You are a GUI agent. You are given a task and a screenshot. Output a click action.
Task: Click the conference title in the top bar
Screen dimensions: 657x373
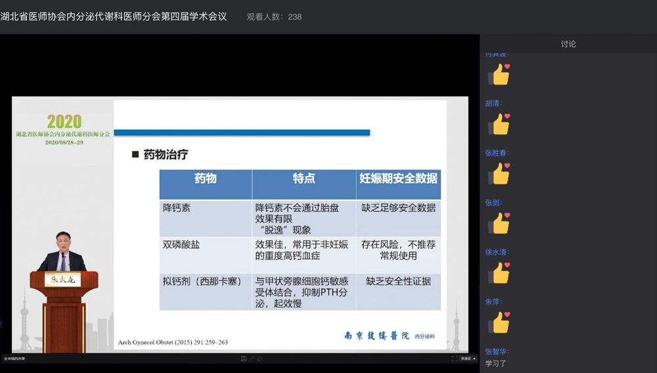(114, 16)
